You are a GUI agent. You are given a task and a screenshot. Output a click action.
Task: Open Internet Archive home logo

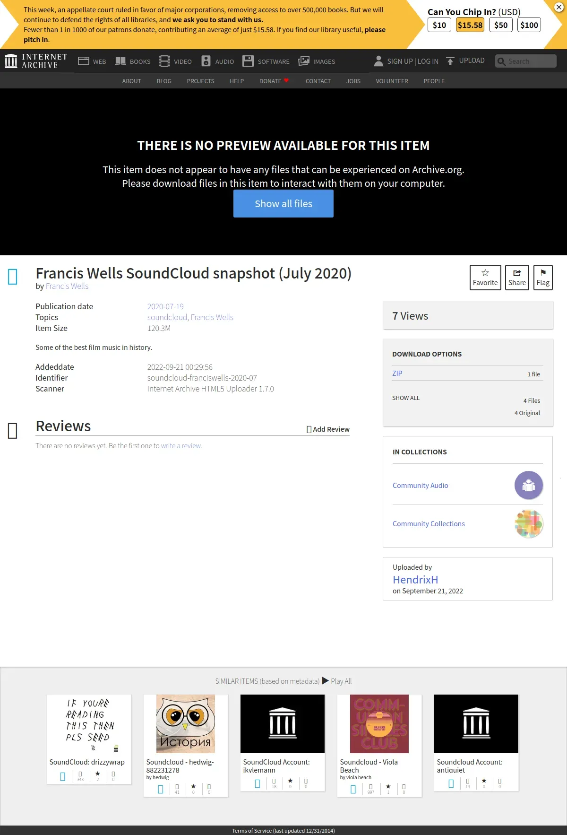tap(36, 61)
